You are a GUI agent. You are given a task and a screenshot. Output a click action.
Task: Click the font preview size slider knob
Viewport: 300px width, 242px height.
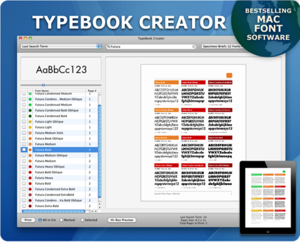(43, 85)
